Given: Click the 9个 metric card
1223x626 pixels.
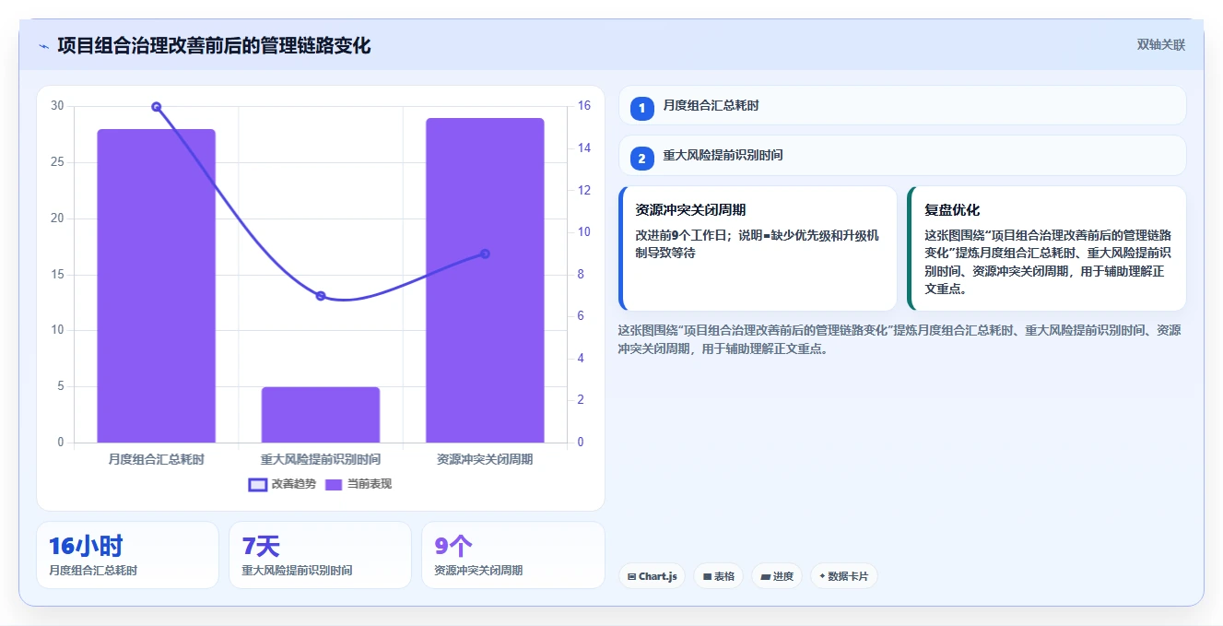Looking at the screenshot, I should point(512,555).
